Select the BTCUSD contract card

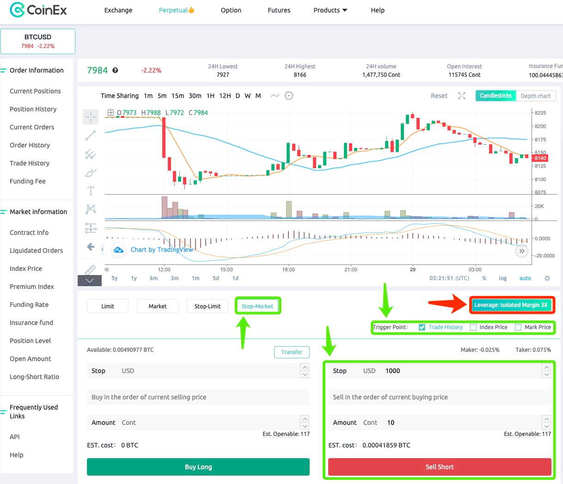point(38,41)
